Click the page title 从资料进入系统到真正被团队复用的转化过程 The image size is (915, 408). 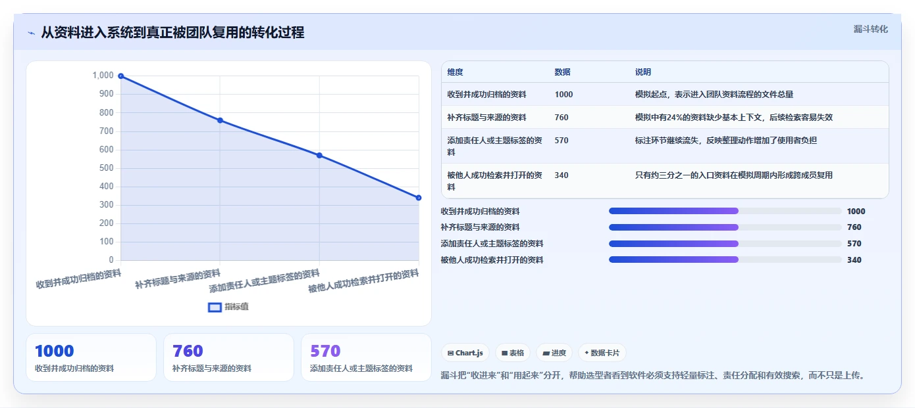click(x=172, y=33)
